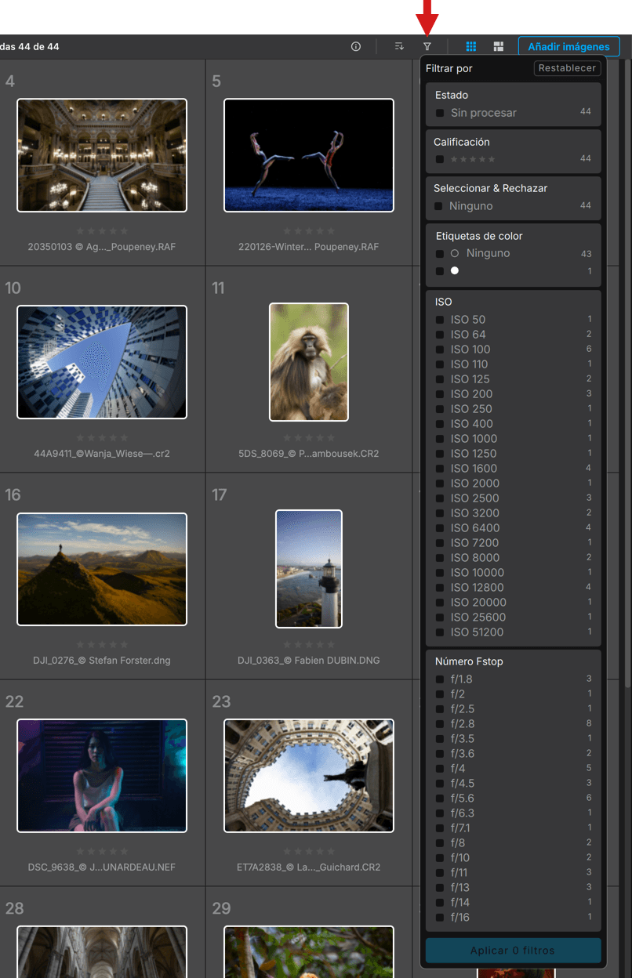Enable the ISO 2500 filter
The image size is (632, 978).
pyautogui.click(x=440, y=498)
